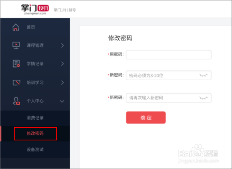Click the home icon beside 首页
The image size is (232, 169).
16,28
